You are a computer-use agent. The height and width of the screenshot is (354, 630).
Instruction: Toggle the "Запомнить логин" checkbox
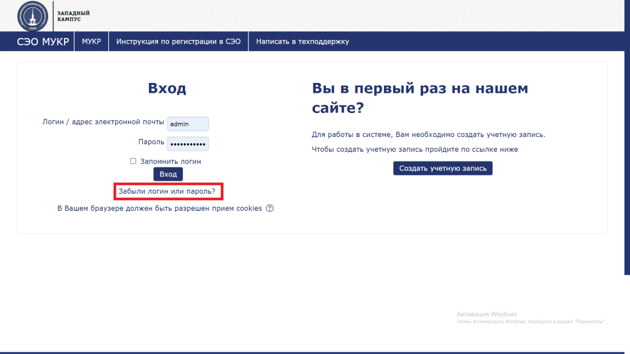[133, 161]
